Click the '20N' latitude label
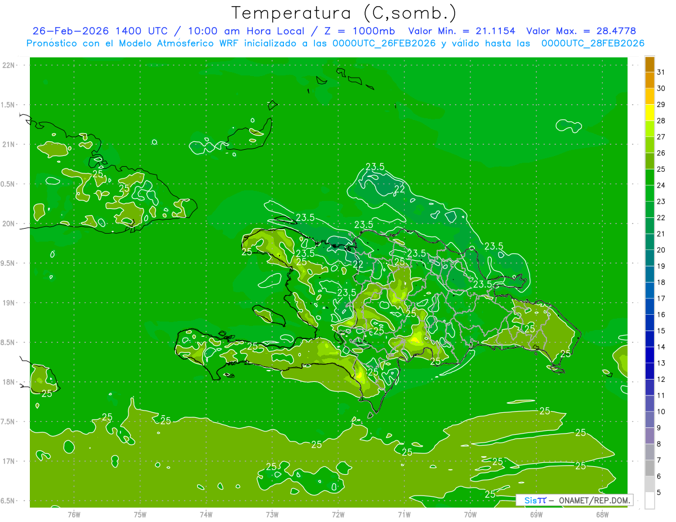 [x=8, y=224]
